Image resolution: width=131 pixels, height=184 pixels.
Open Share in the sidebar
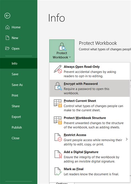pos(19,106)
